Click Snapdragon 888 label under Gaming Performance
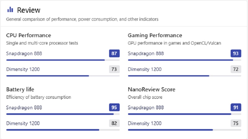This screenshot has width=248, height=139. 146,54
